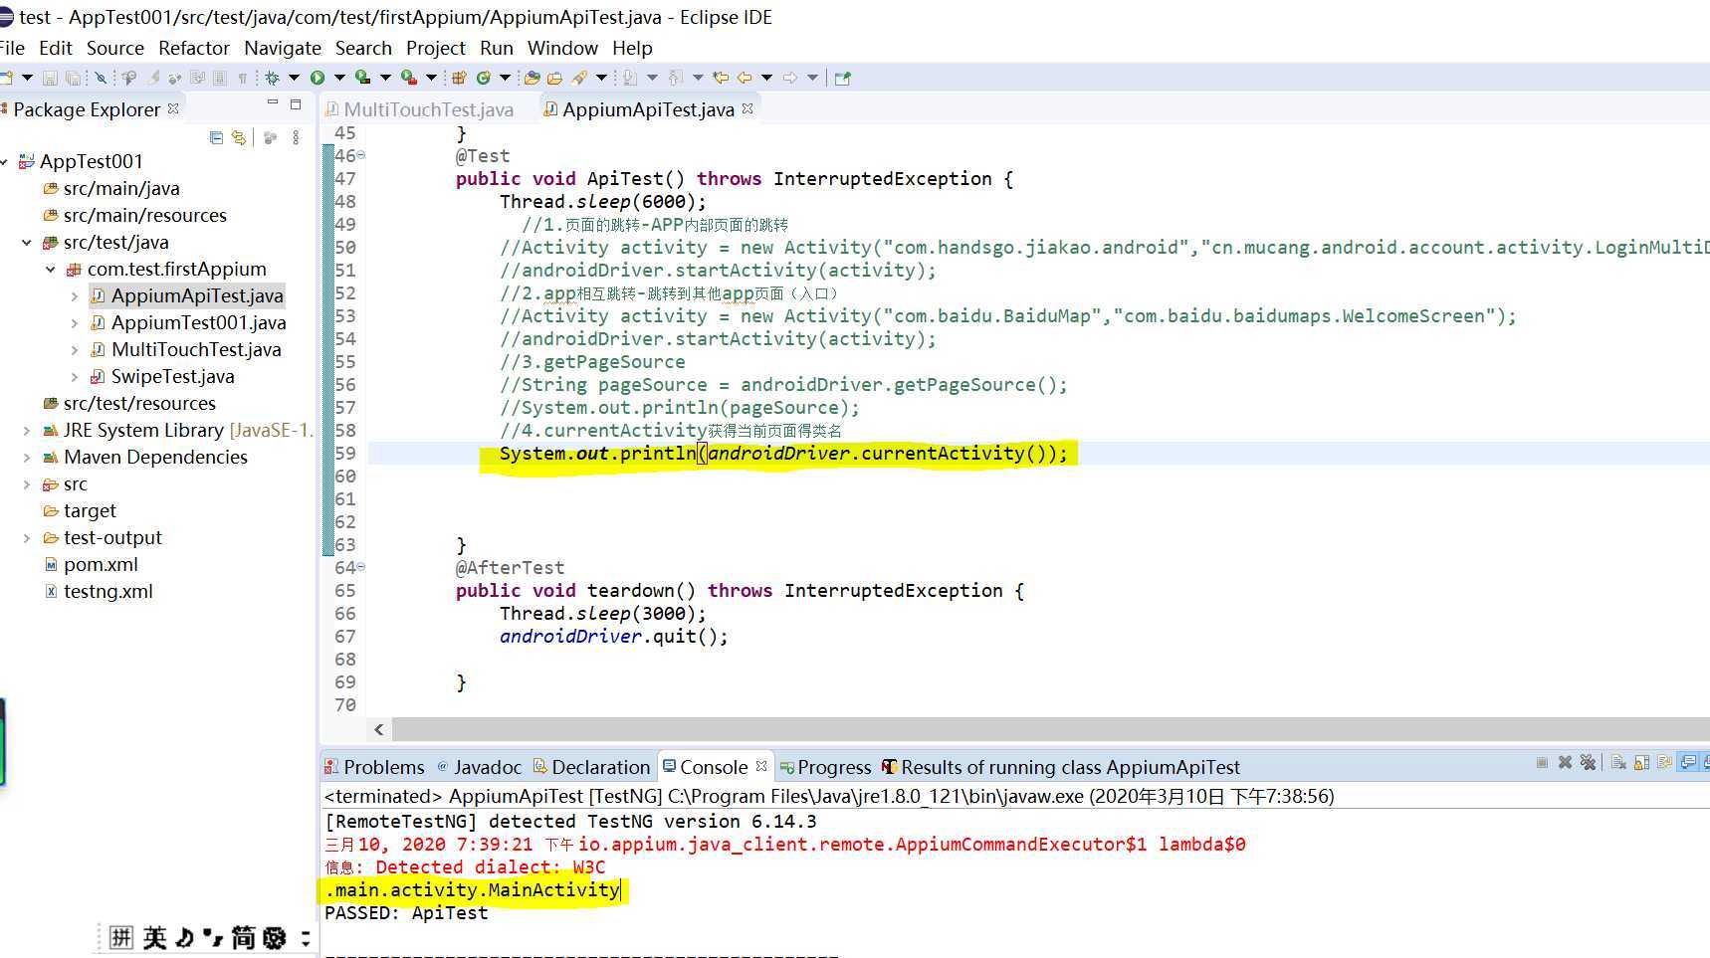Open the Coverage dropdown arrow

(385, 78)
